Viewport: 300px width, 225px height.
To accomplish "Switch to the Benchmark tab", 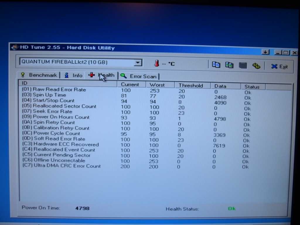I will point(39,75).
